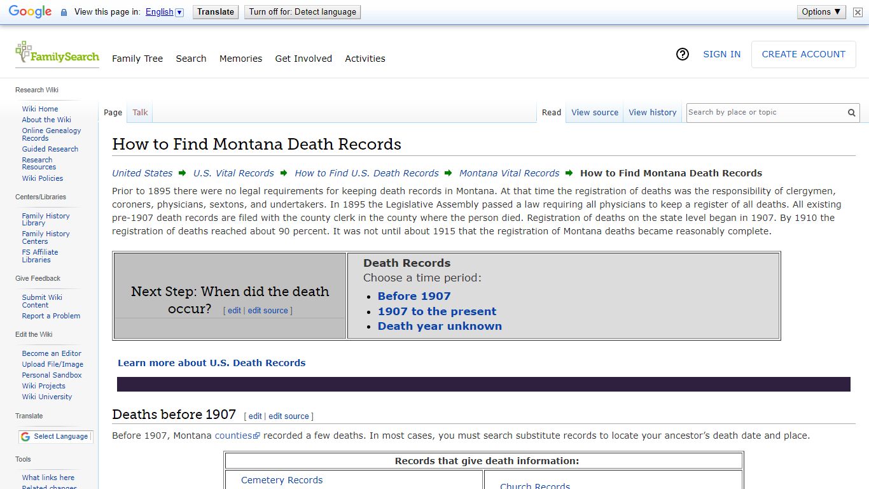The width and height of the screenshot is (869, 489).
Task: Click edit source beside Deaths before 1907
Action: point(289,416)
